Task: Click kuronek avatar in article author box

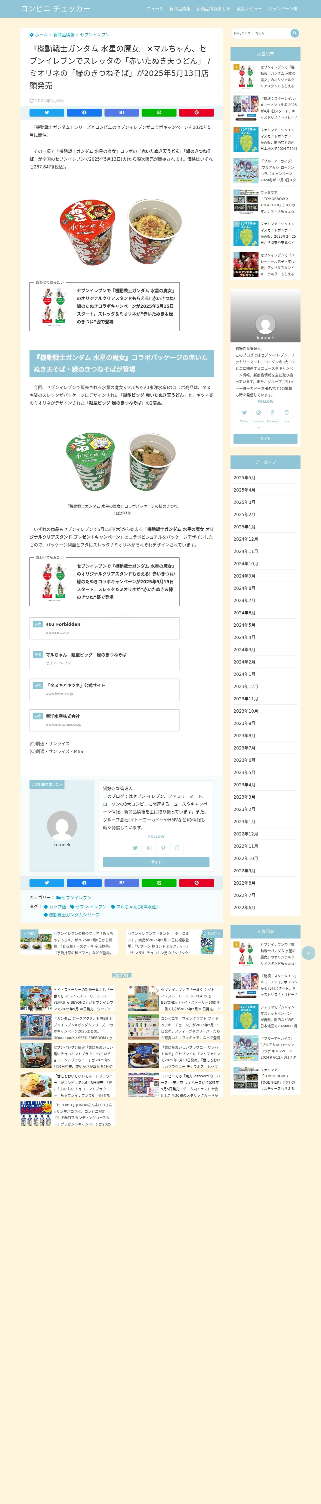Action: coord(62,825)
